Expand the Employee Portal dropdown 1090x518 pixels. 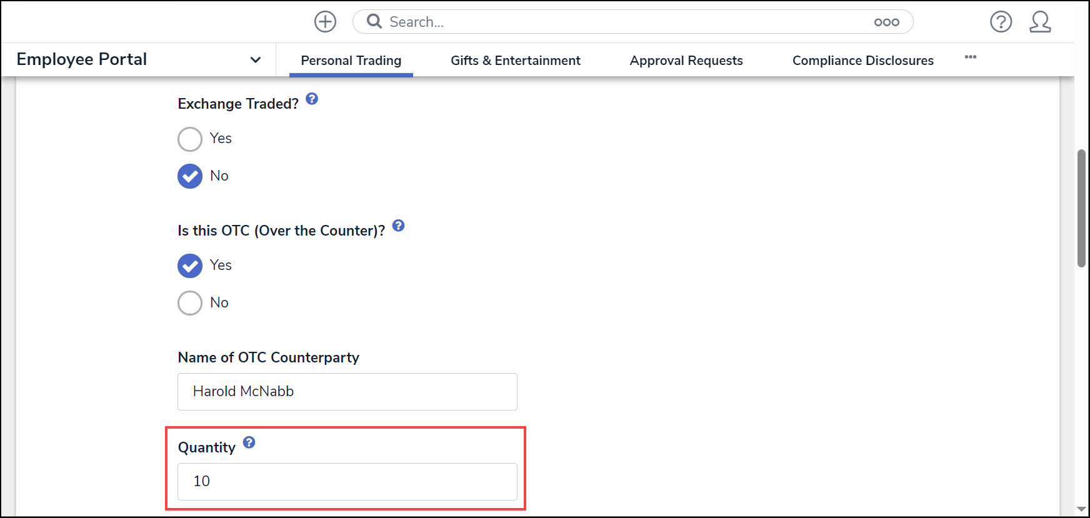[x=255, y=60]
